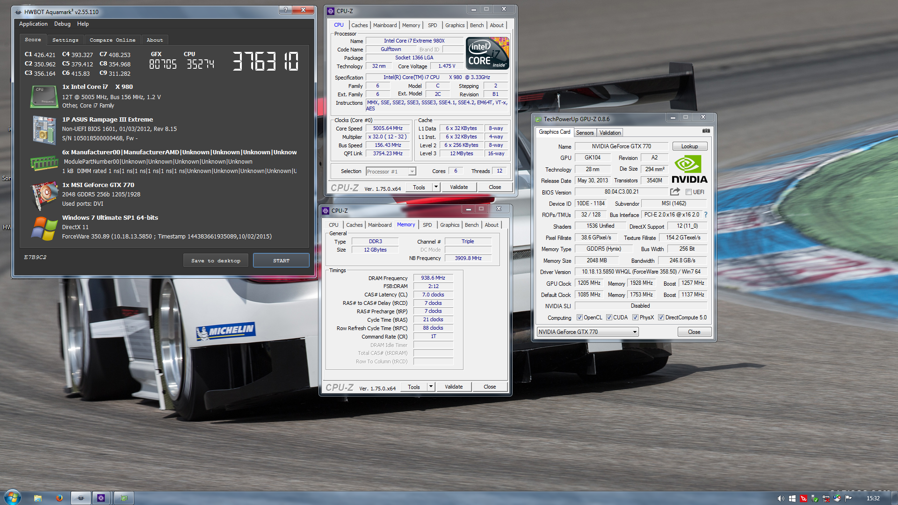Switch to GPU-Z taskbar button
The height and width of the screenshot is (505, 898).
click(x=124, y=498)
